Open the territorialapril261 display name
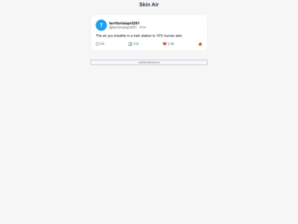 [x=124, y=23]
